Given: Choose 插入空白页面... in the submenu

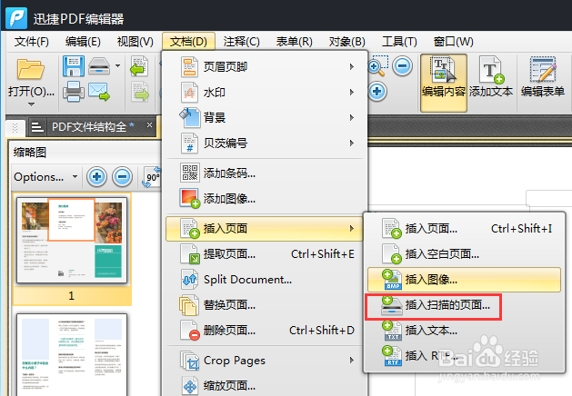Looking at the screenshot, I should click(x=464, y=254).
